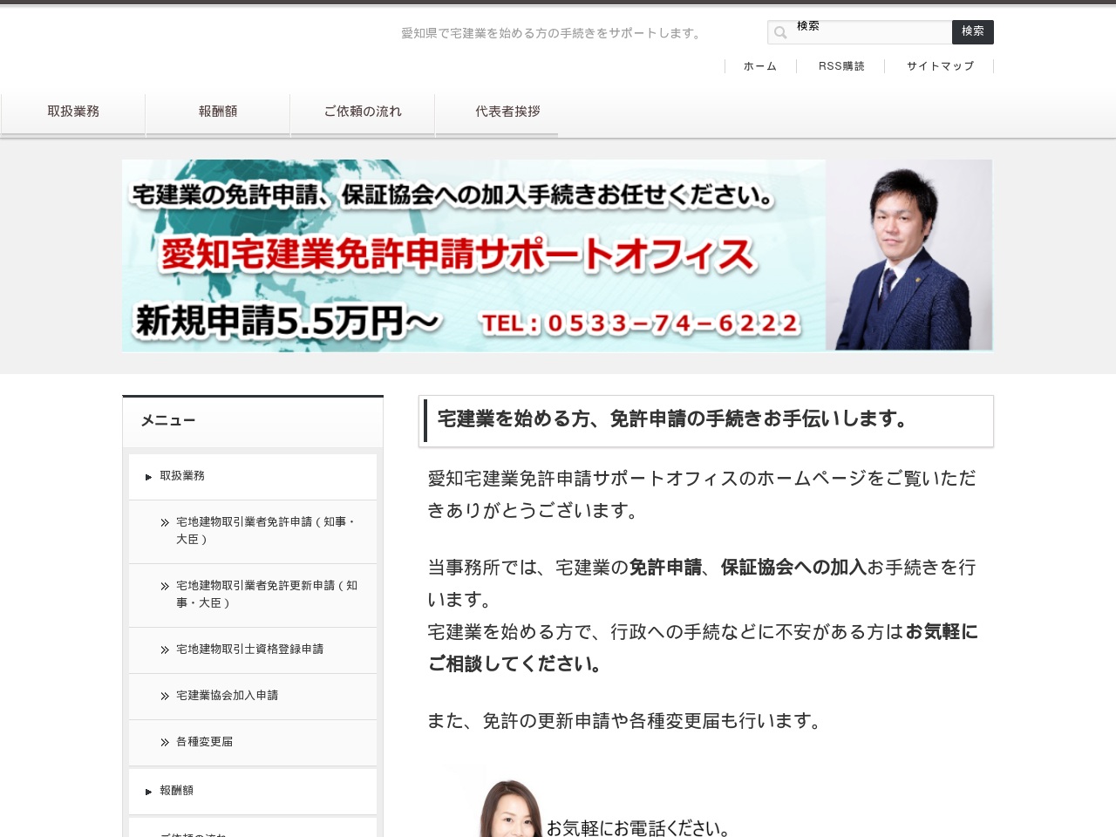The image size is (1116, 837).
Task: Click the bold text 保証協会への加入
Action: [793, 568]
